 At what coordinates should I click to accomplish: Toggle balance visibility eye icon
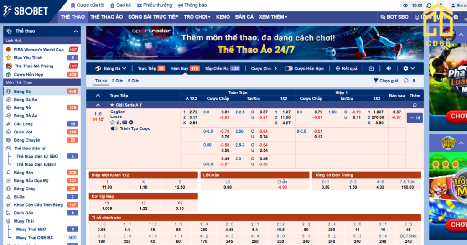405,5
